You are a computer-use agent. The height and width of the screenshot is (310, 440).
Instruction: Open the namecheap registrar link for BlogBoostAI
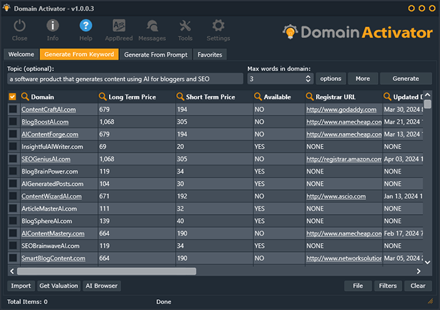(343, 122)
